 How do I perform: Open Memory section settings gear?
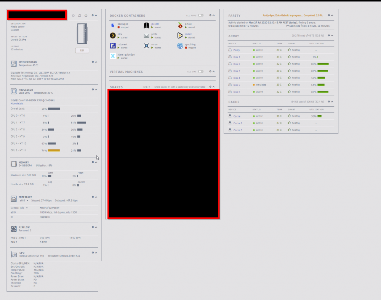(x=93, y=162)
